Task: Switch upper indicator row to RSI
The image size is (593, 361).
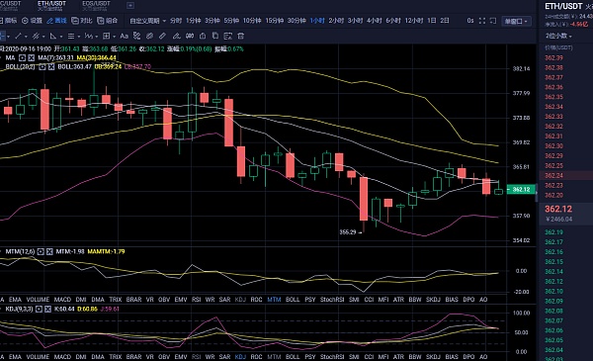Action: (x=196, y=300)
